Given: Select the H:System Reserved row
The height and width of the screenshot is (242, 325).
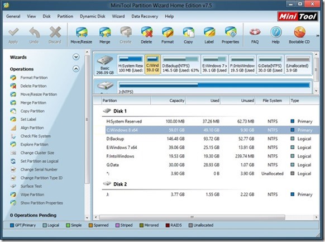Looking at the screenshot, I should pos(212,121).
